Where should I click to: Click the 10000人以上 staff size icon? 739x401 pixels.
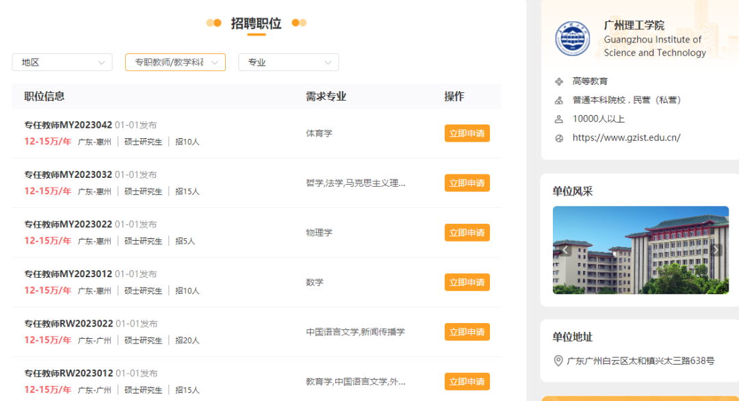point(559,119)
